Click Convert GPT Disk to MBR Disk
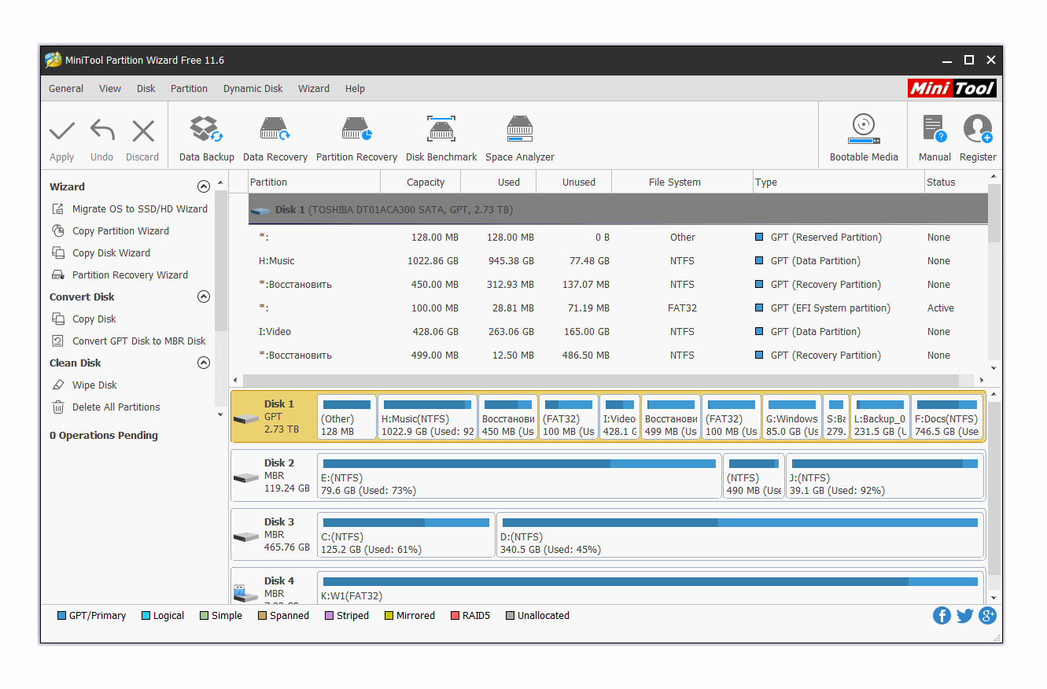This screenshot has width=1047, height=689. pos(138,341)
